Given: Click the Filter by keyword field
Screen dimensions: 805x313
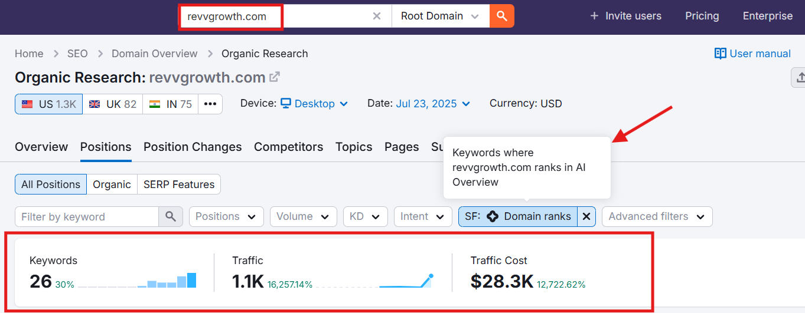Looking at the screenshot, I should 87,216.
